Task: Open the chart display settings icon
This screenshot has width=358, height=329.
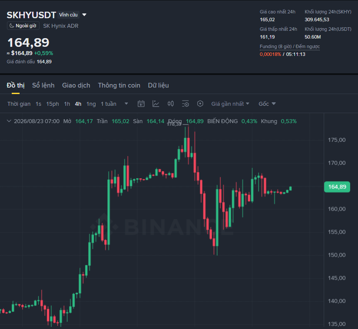Action: point(186,104)
